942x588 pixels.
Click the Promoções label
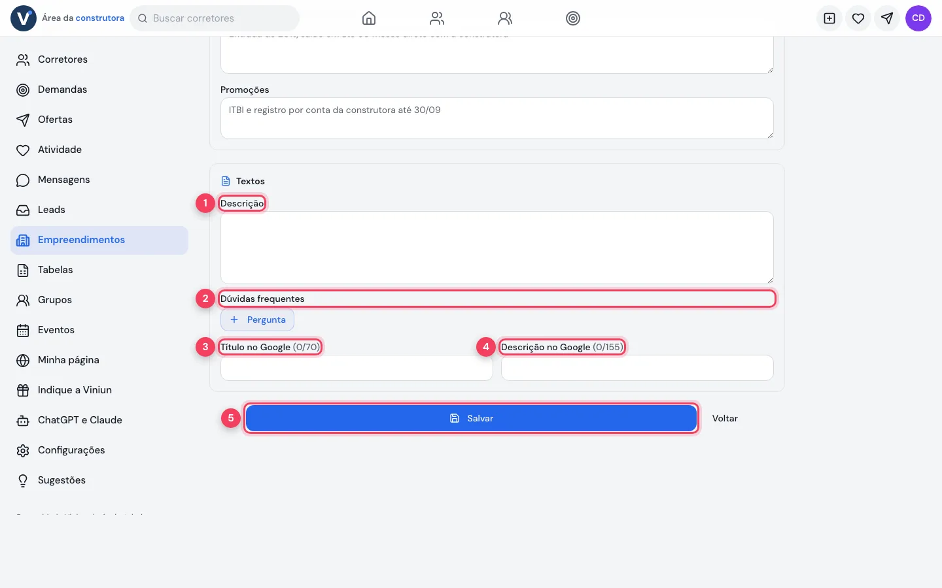(x=245, y=90)
